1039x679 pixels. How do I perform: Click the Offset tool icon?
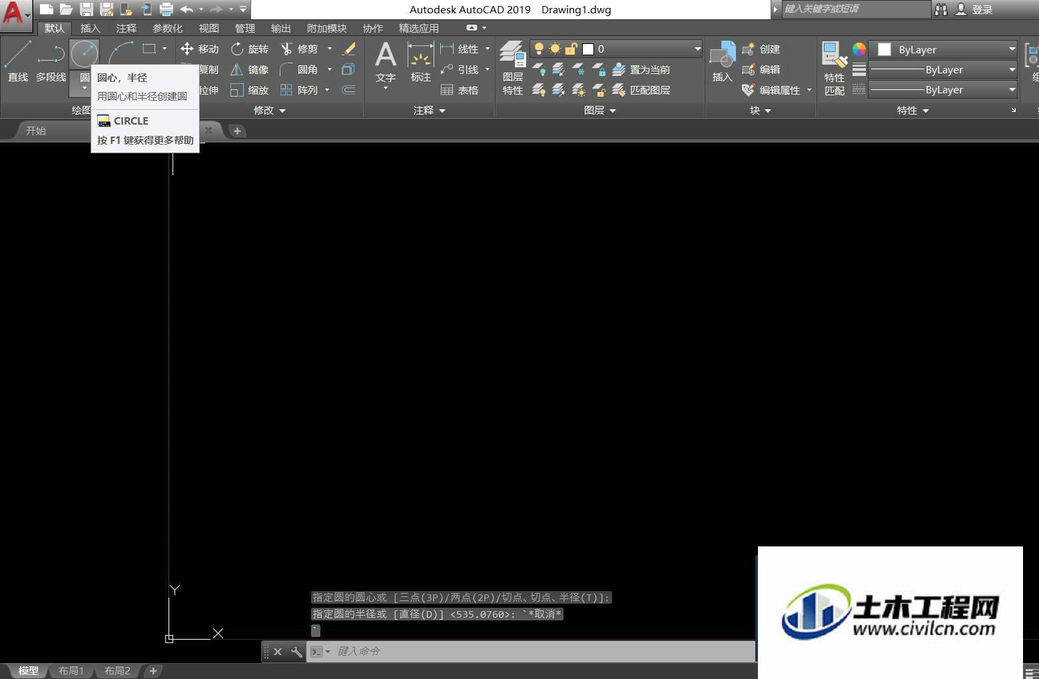point(348,90)
